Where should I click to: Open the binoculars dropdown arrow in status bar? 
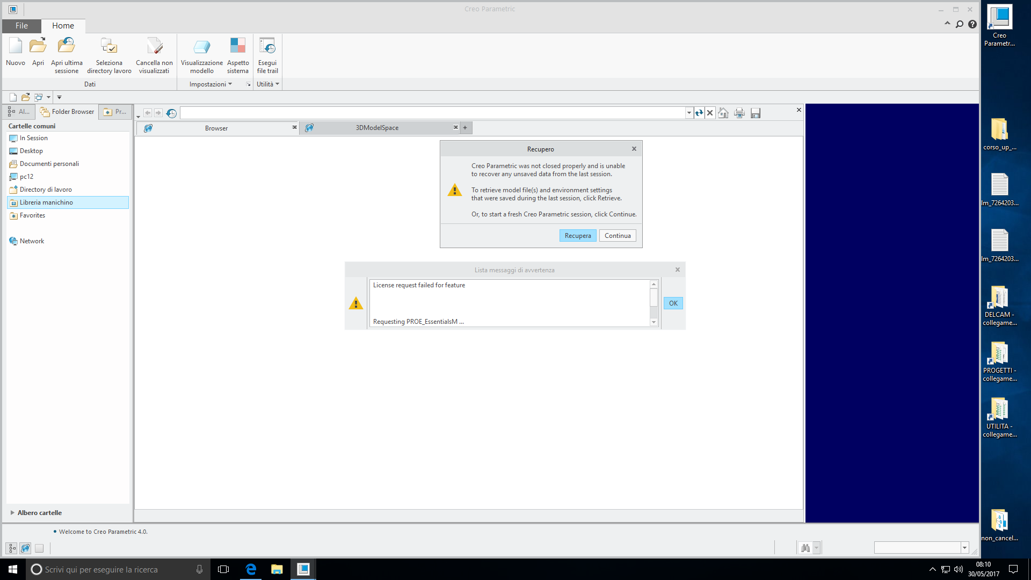coord(816,548)
